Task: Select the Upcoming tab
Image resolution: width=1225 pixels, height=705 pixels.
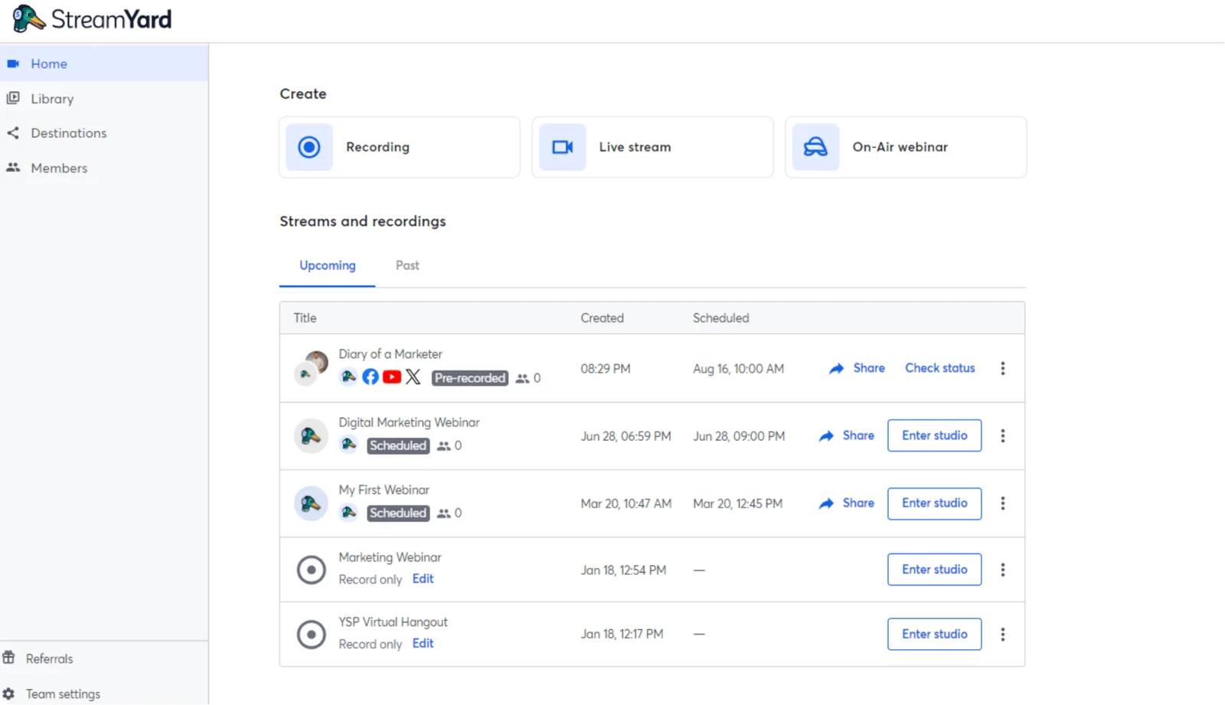Action: pyautogui.click(x=327, y=266)
